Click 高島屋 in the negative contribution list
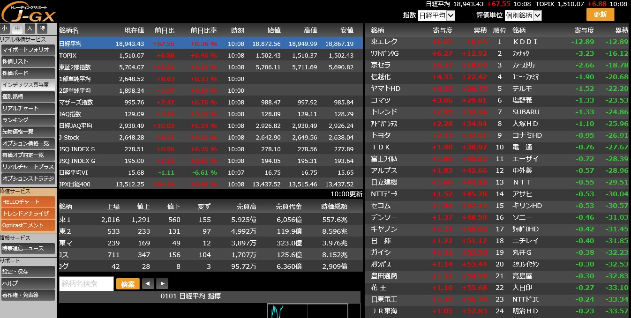 522,276
